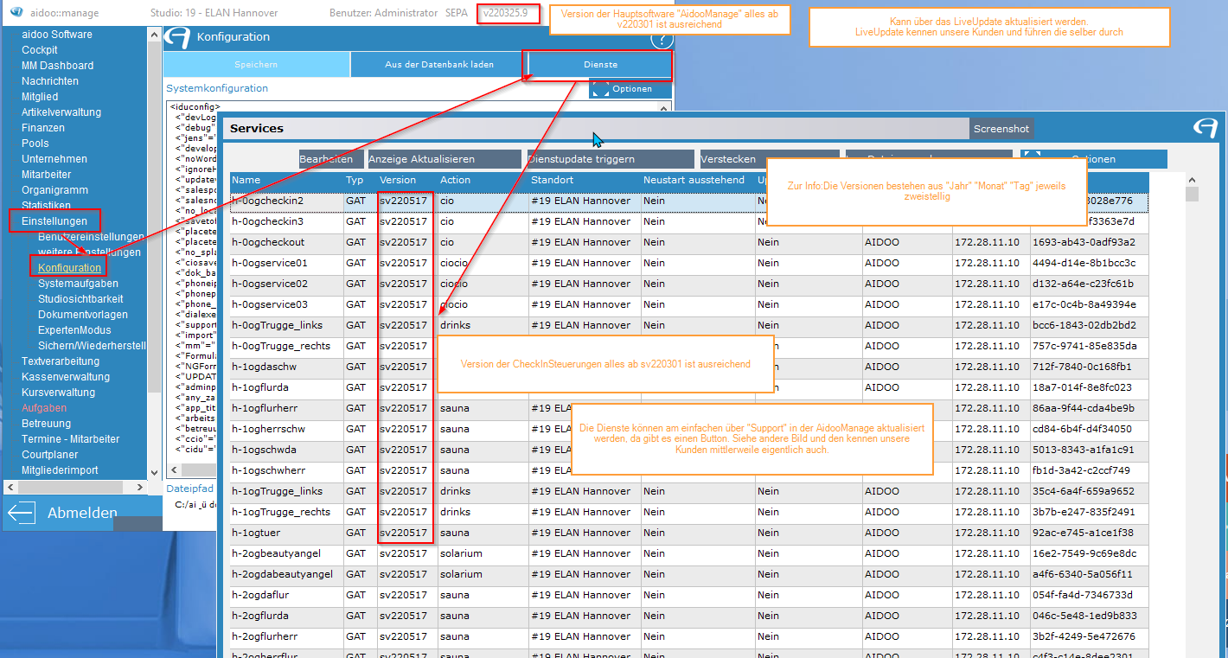Viewport: 1228px width, 658px height.
Task: Open the Dienste button
Action: tap(600, 65)
